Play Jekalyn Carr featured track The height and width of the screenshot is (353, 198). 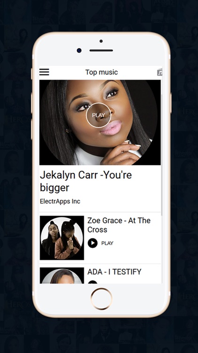coord(99,115)
